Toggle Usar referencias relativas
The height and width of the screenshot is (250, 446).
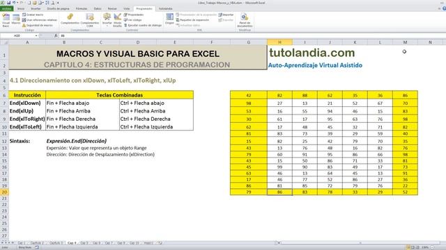[40, 20]
